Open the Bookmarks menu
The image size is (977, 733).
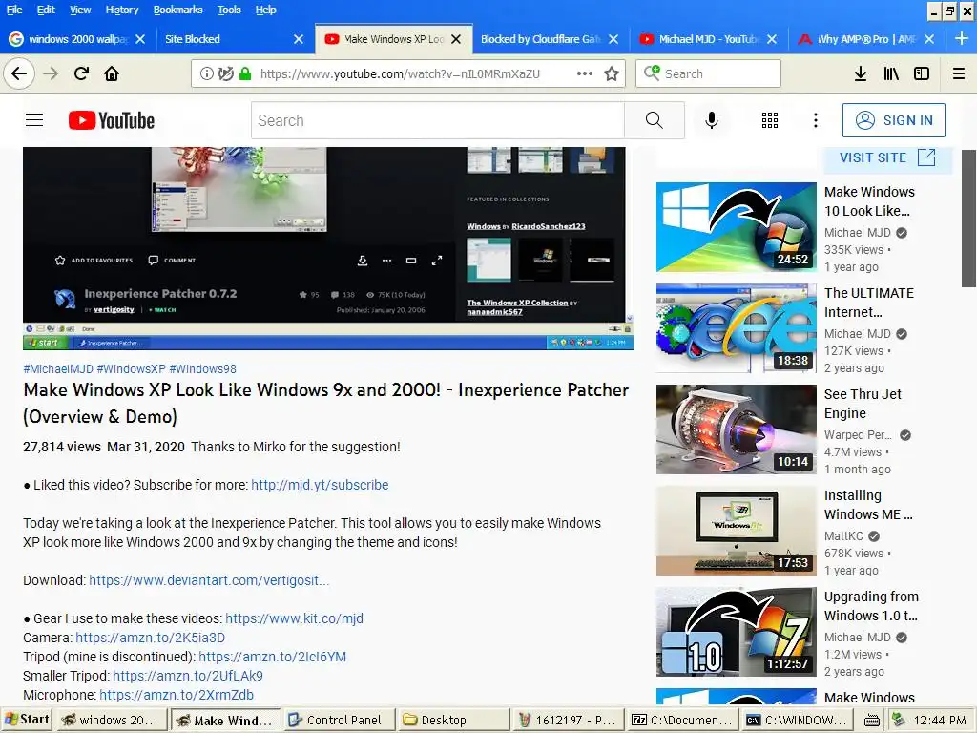[x=177, y=10]
